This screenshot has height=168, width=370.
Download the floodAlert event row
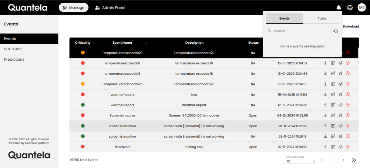point(325,147)
